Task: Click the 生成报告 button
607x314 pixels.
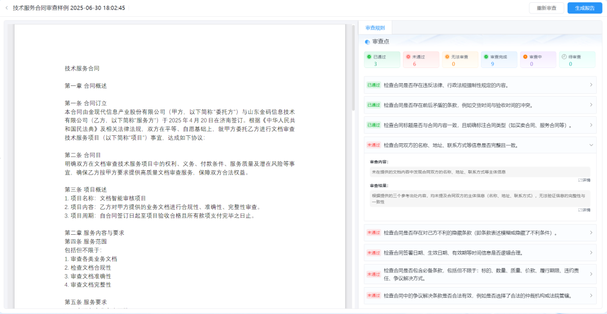Action: pyautogui.click(x=584, y=8)
